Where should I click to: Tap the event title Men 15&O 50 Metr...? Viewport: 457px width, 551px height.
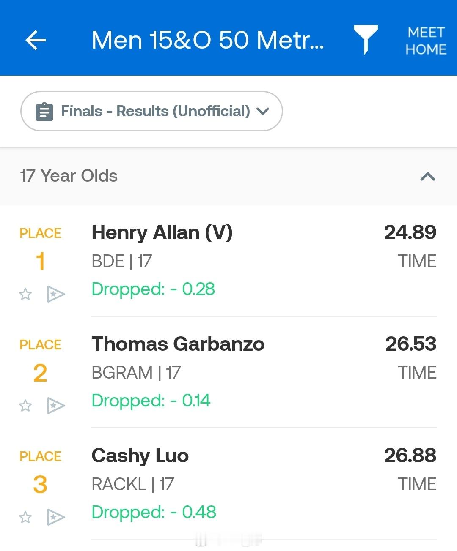coord(207,41)
